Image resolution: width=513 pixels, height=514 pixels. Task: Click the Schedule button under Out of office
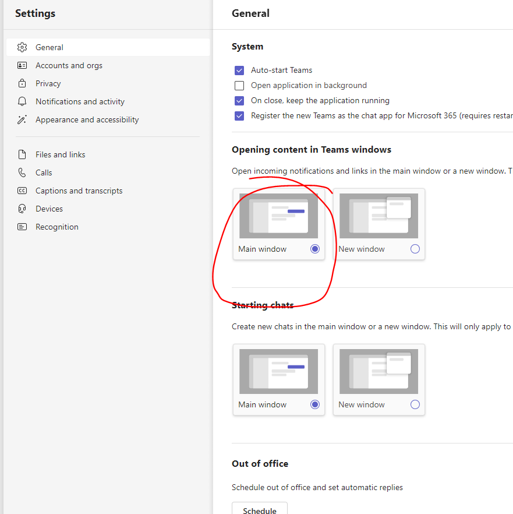(259, 509)
